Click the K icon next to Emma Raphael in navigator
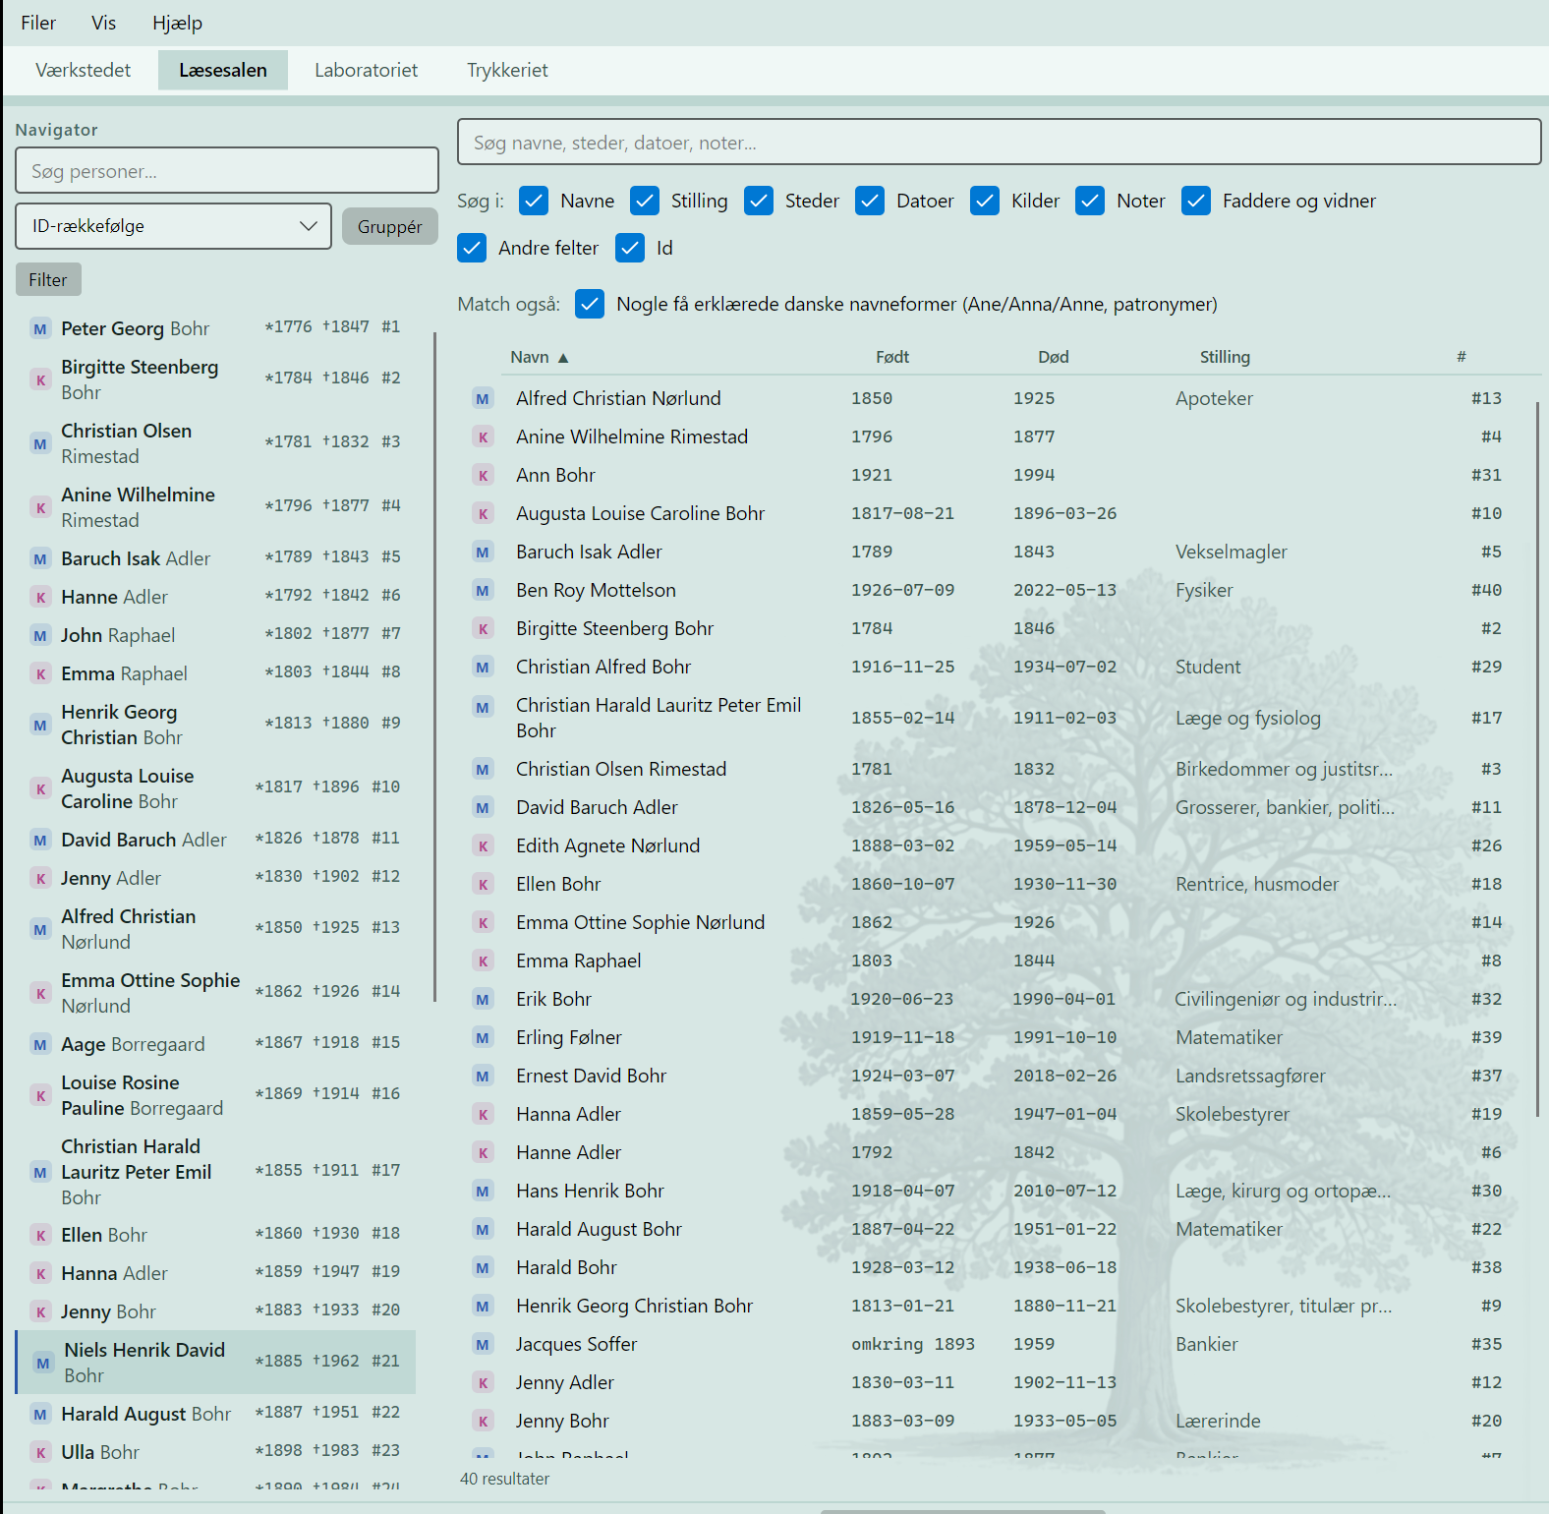The height and width of the screenshot is (1514, 1549). (x=40, y=674)
